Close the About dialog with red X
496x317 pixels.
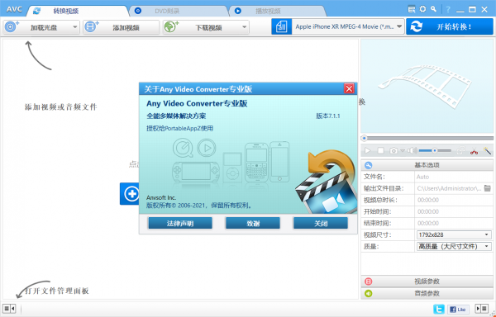coord(349,88)
